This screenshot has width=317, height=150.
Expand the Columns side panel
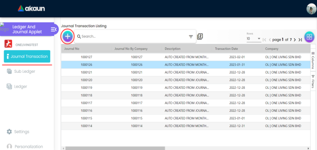(313, 61)
